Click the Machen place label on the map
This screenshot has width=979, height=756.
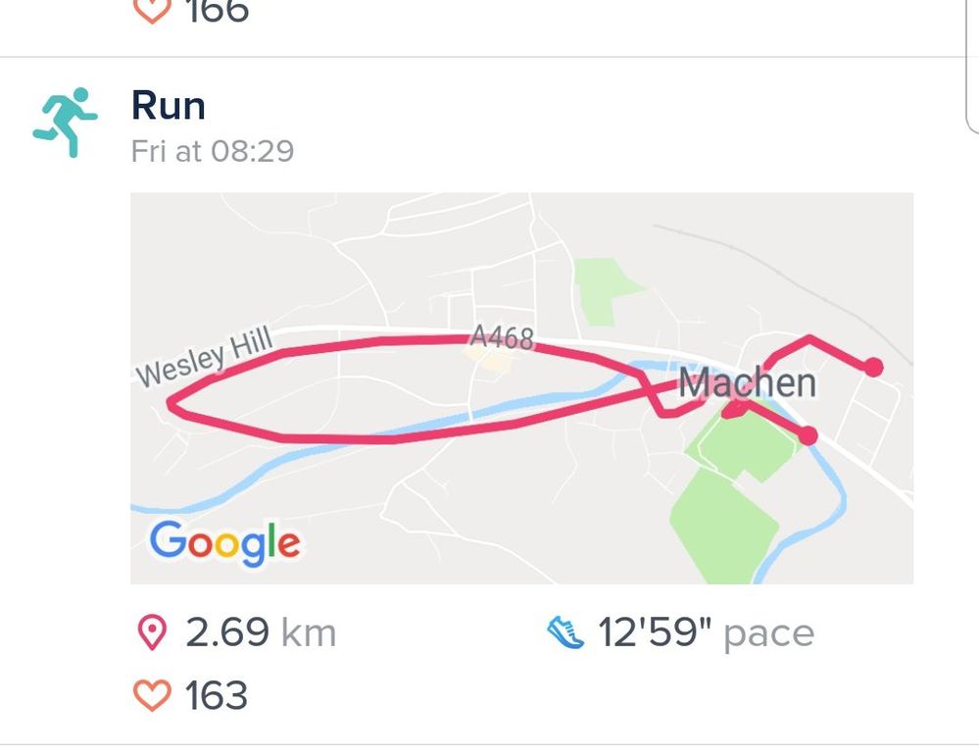[747, 382]
